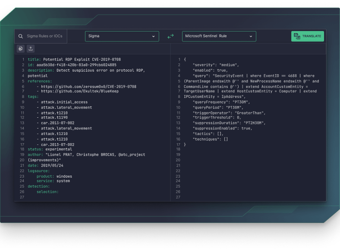Click the copy icon above the Sigma editor
The image size is (340, 251).
(x=21, y=49)
